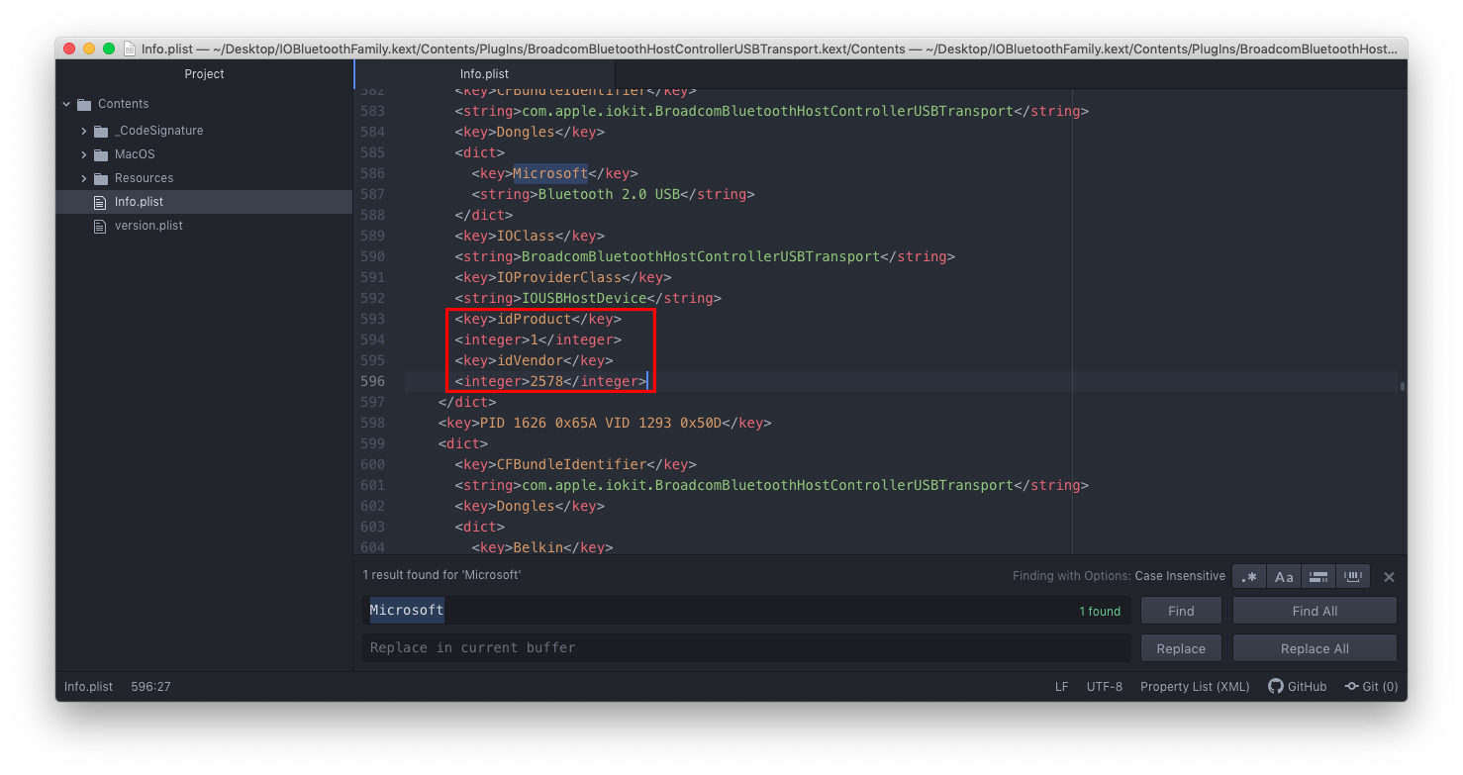Image resolution: width=1463 pixels, height=775 pixels.
Task: Click the IOProviderClass key text
Action: [x=558, y=277]
